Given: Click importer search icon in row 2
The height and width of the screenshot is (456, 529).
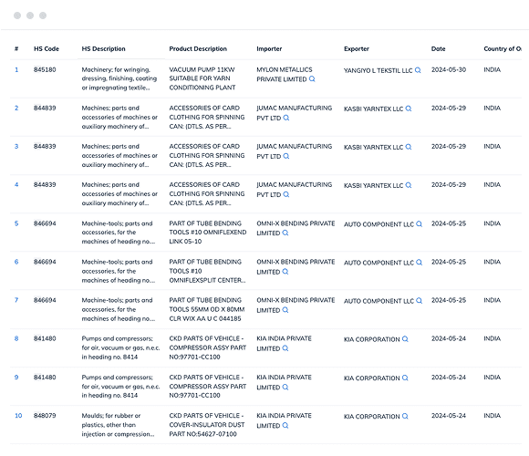Looking at the screenshot, I should [286, 118].
